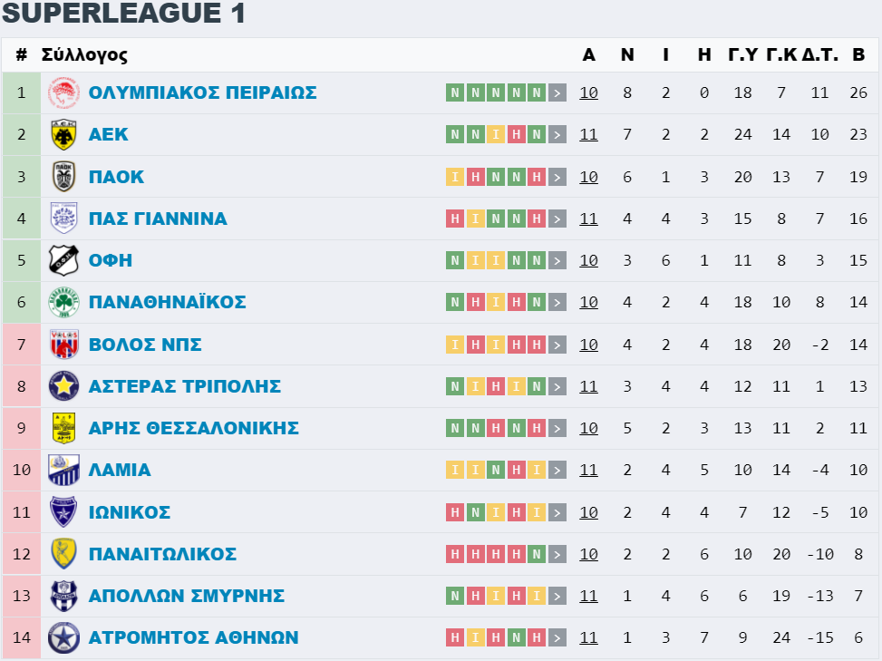Click ΑΕΚ matches played count 11
The width and height of the screenshot is (882, 661).
(588, 134)
